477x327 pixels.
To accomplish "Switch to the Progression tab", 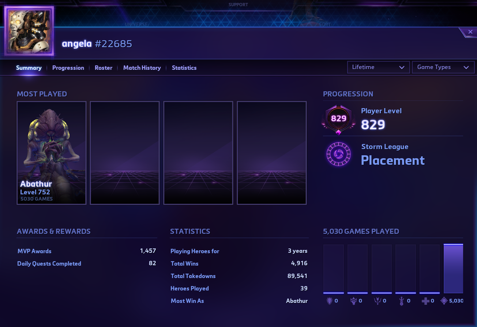I will 68,68.
